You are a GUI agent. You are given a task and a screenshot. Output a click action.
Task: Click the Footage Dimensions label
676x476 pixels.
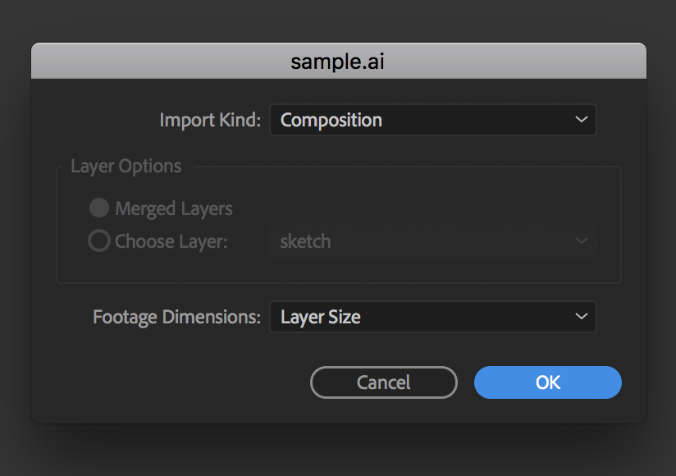176,318
